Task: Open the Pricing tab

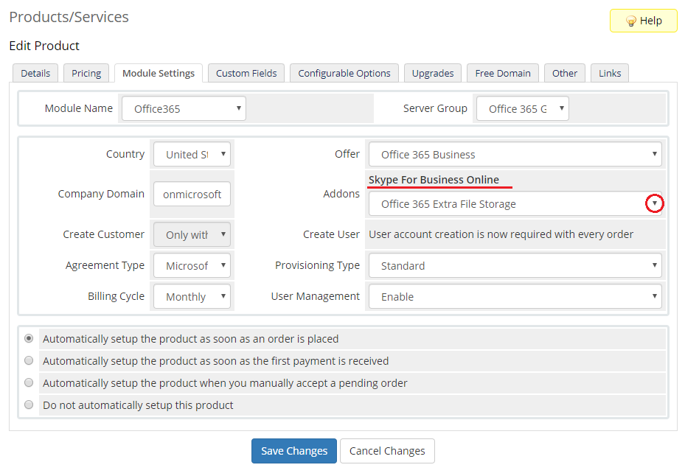Action: (86, 73)
